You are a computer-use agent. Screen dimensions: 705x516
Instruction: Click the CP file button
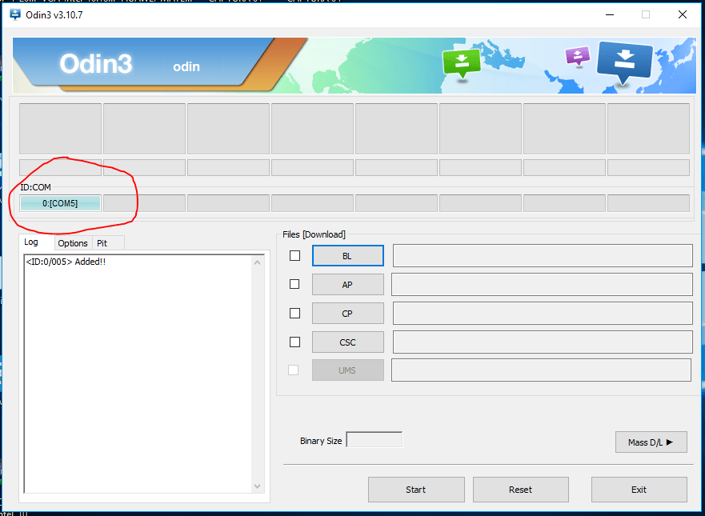pos(347,314)
